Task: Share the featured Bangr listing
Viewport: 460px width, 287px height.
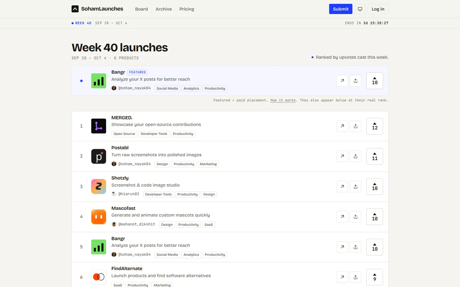Action: 356,81
